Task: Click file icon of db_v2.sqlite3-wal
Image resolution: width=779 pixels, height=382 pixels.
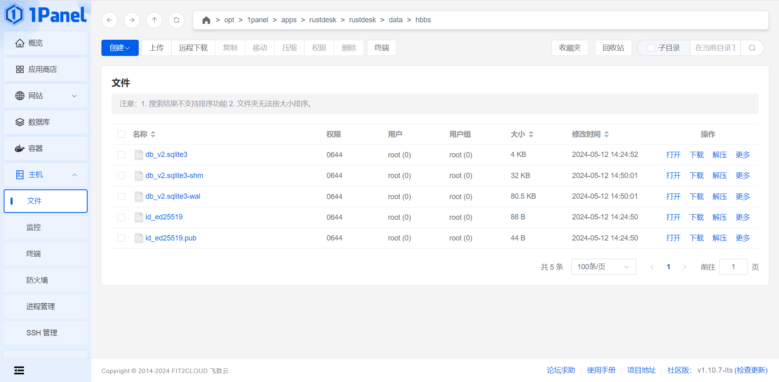Action: tap(139, 196)
